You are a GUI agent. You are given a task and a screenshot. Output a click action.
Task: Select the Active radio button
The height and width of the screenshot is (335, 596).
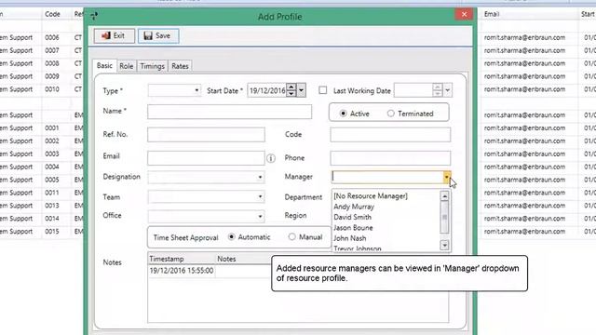[344, 114]
